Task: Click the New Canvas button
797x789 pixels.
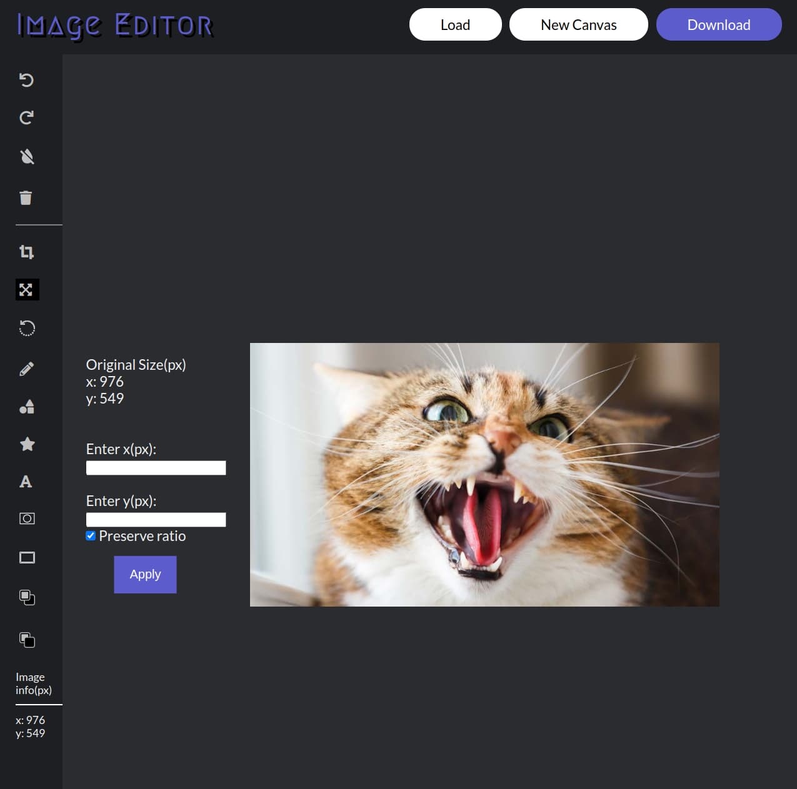Action: [x=578, y=24]
